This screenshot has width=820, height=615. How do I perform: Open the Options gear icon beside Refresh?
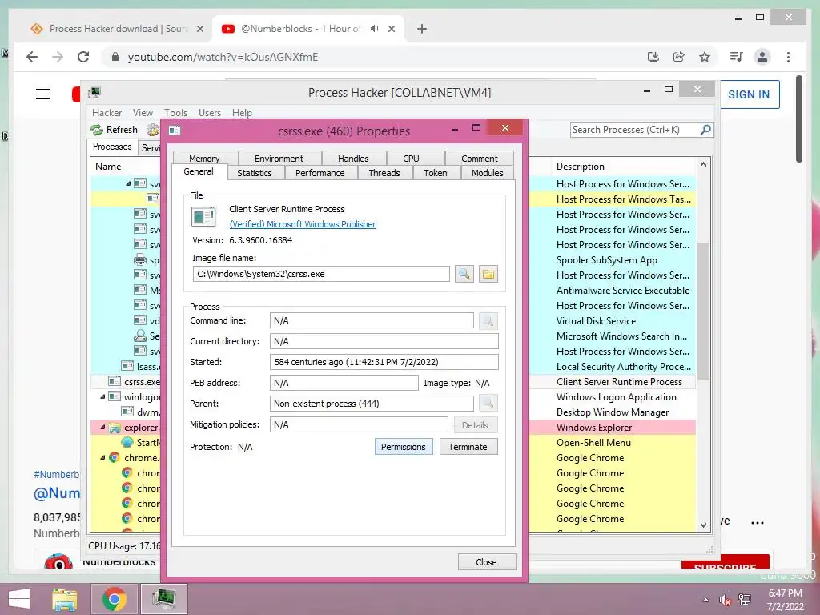click(x=152, y=129)
